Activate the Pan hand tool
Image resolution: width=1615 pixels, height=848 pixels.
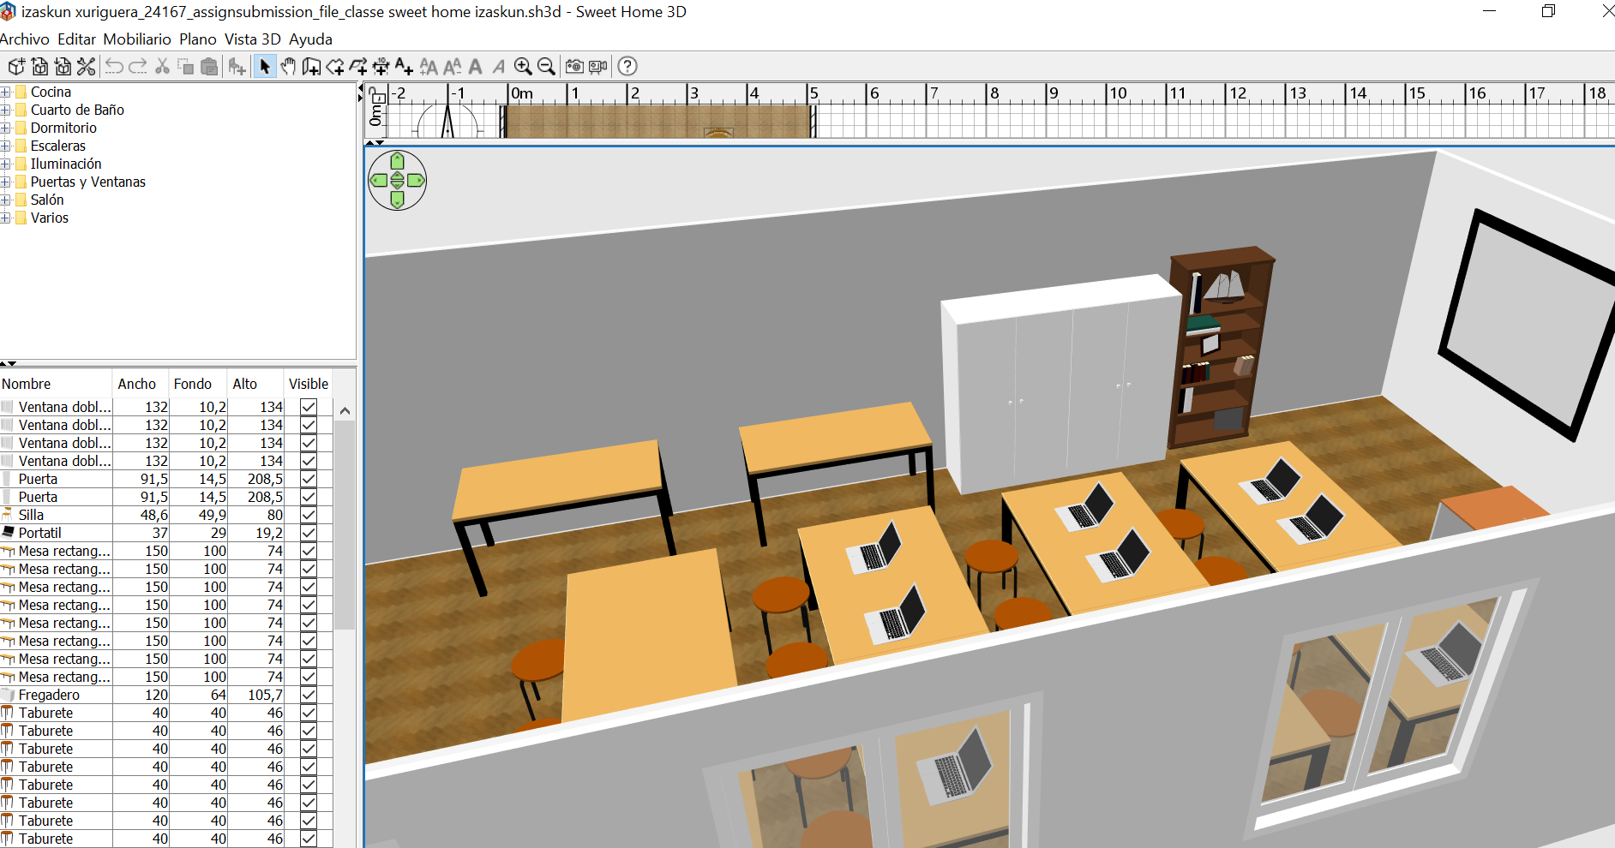pos(288,67)
